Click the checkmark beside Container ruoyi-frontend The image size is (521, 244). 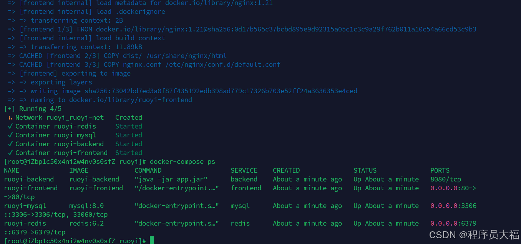click(10, 153)
